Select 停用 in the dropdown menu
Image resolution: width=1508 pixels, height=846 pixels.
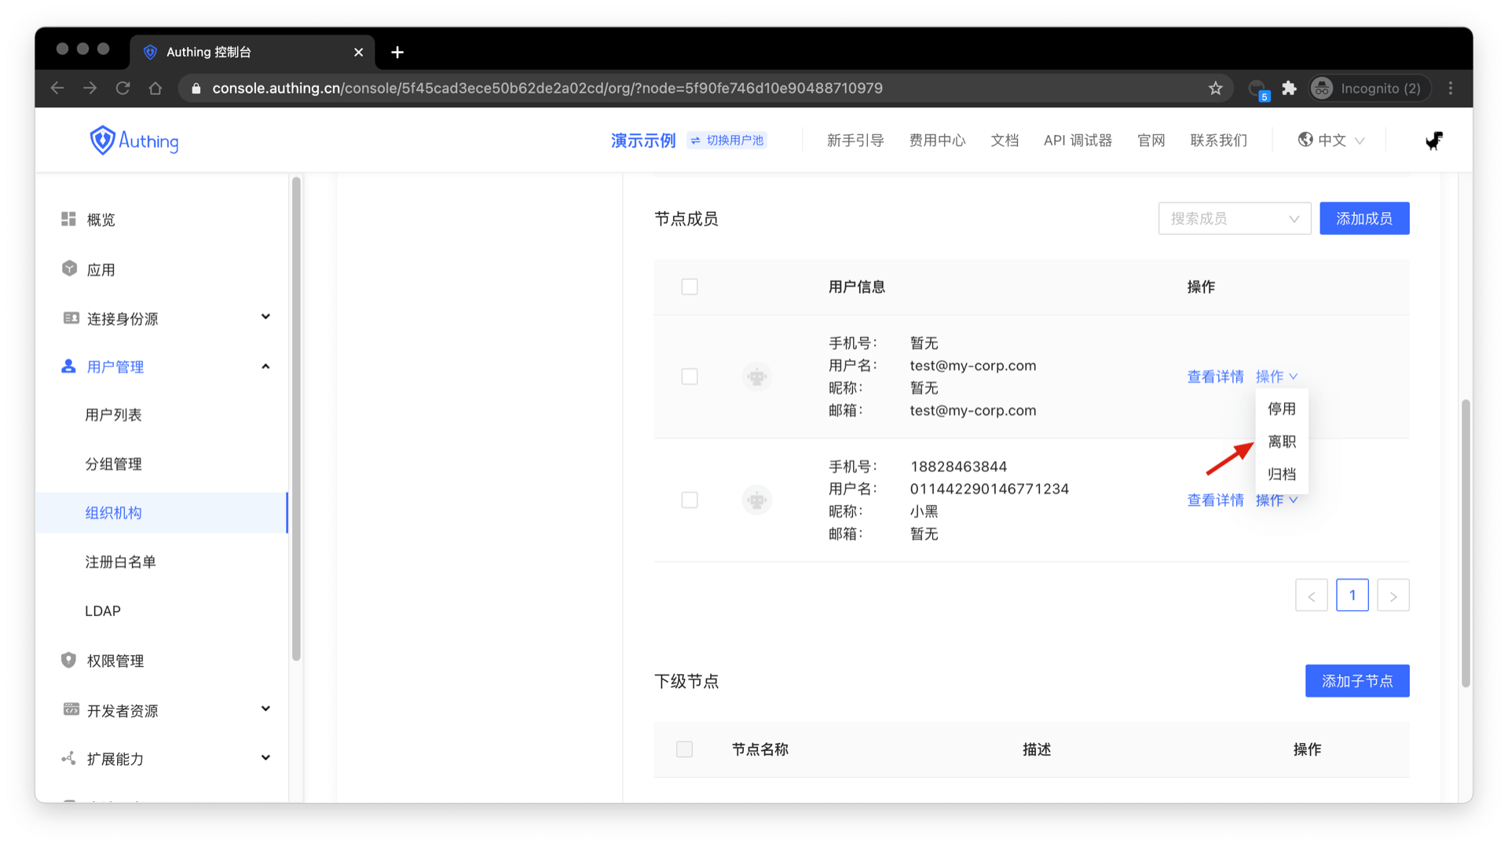pyautogui.click(x=1281, y=408)
